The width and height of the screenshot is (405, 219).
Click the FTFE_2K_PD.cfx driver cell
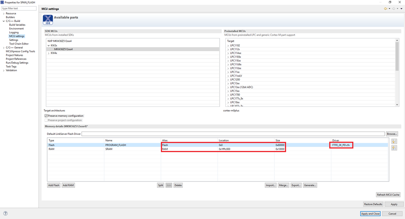coord(341,145)
